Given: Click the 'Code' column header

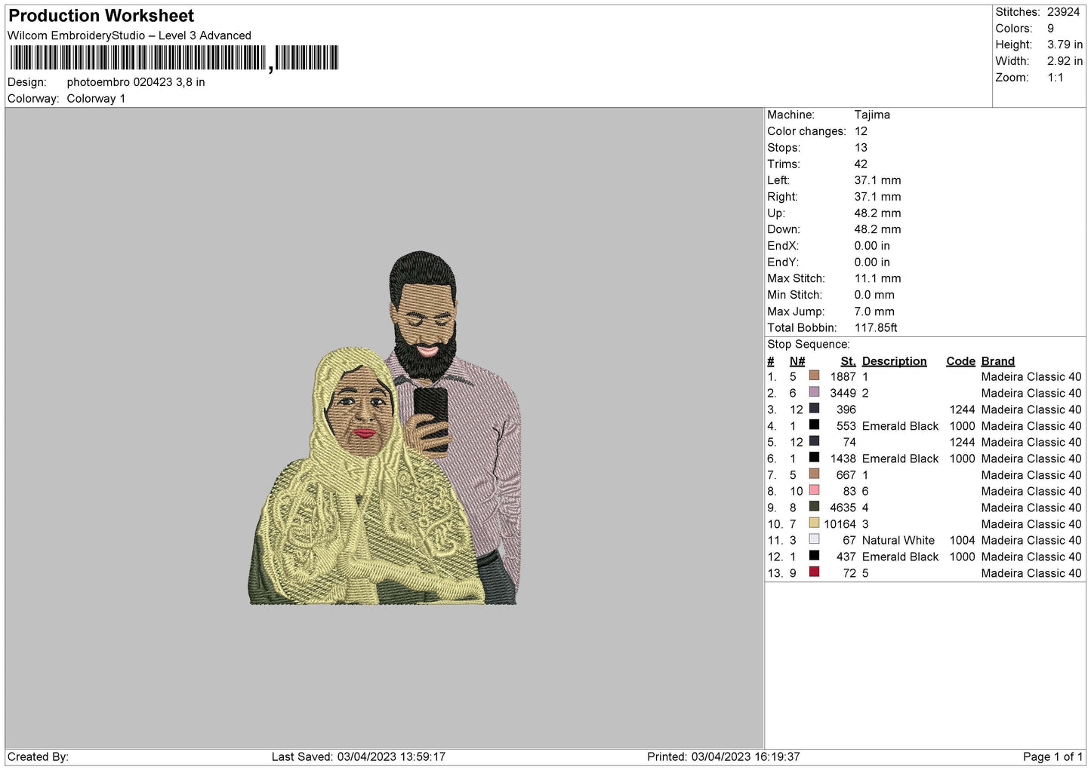Looking at the screenshot, I should [960, 361].
